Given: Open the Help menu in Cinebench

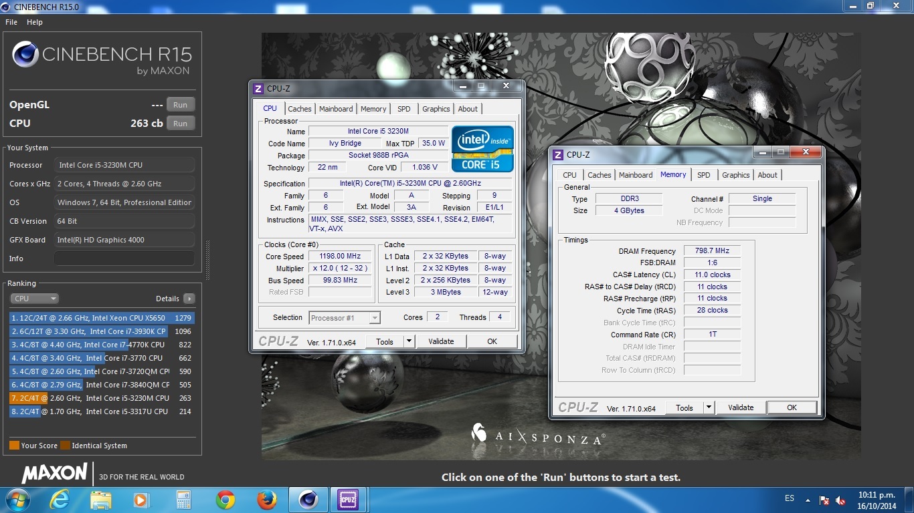Looking at the screenshot, I should (35, 22).
